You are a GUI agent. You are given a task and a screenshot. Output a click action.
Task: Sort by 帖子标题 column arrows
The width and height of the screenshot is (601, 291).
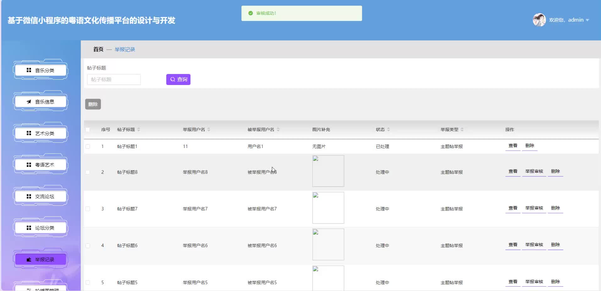tap(139, 130)
